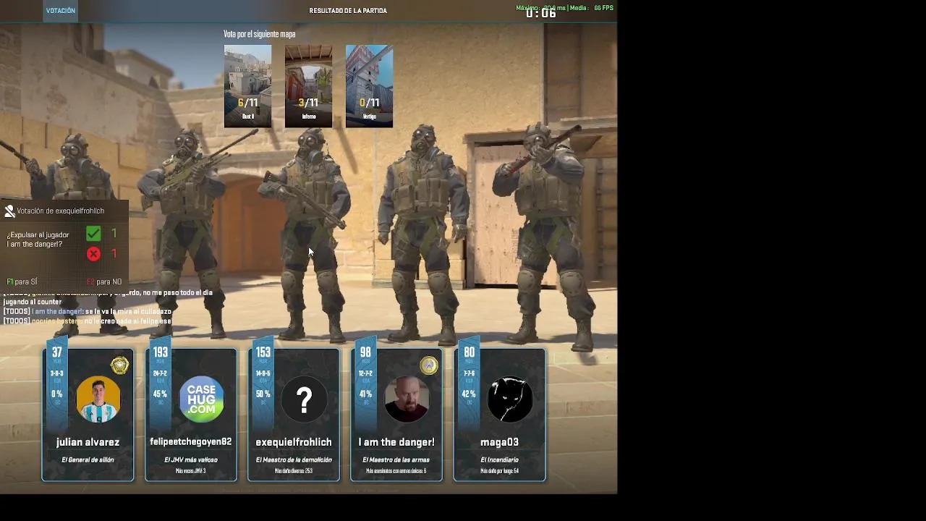Click maga03's black panther avatar

click(x=509, y=399)
